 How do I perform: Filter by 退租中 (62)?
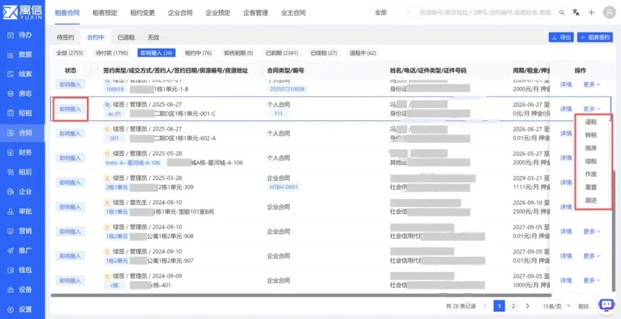point(363,53)
